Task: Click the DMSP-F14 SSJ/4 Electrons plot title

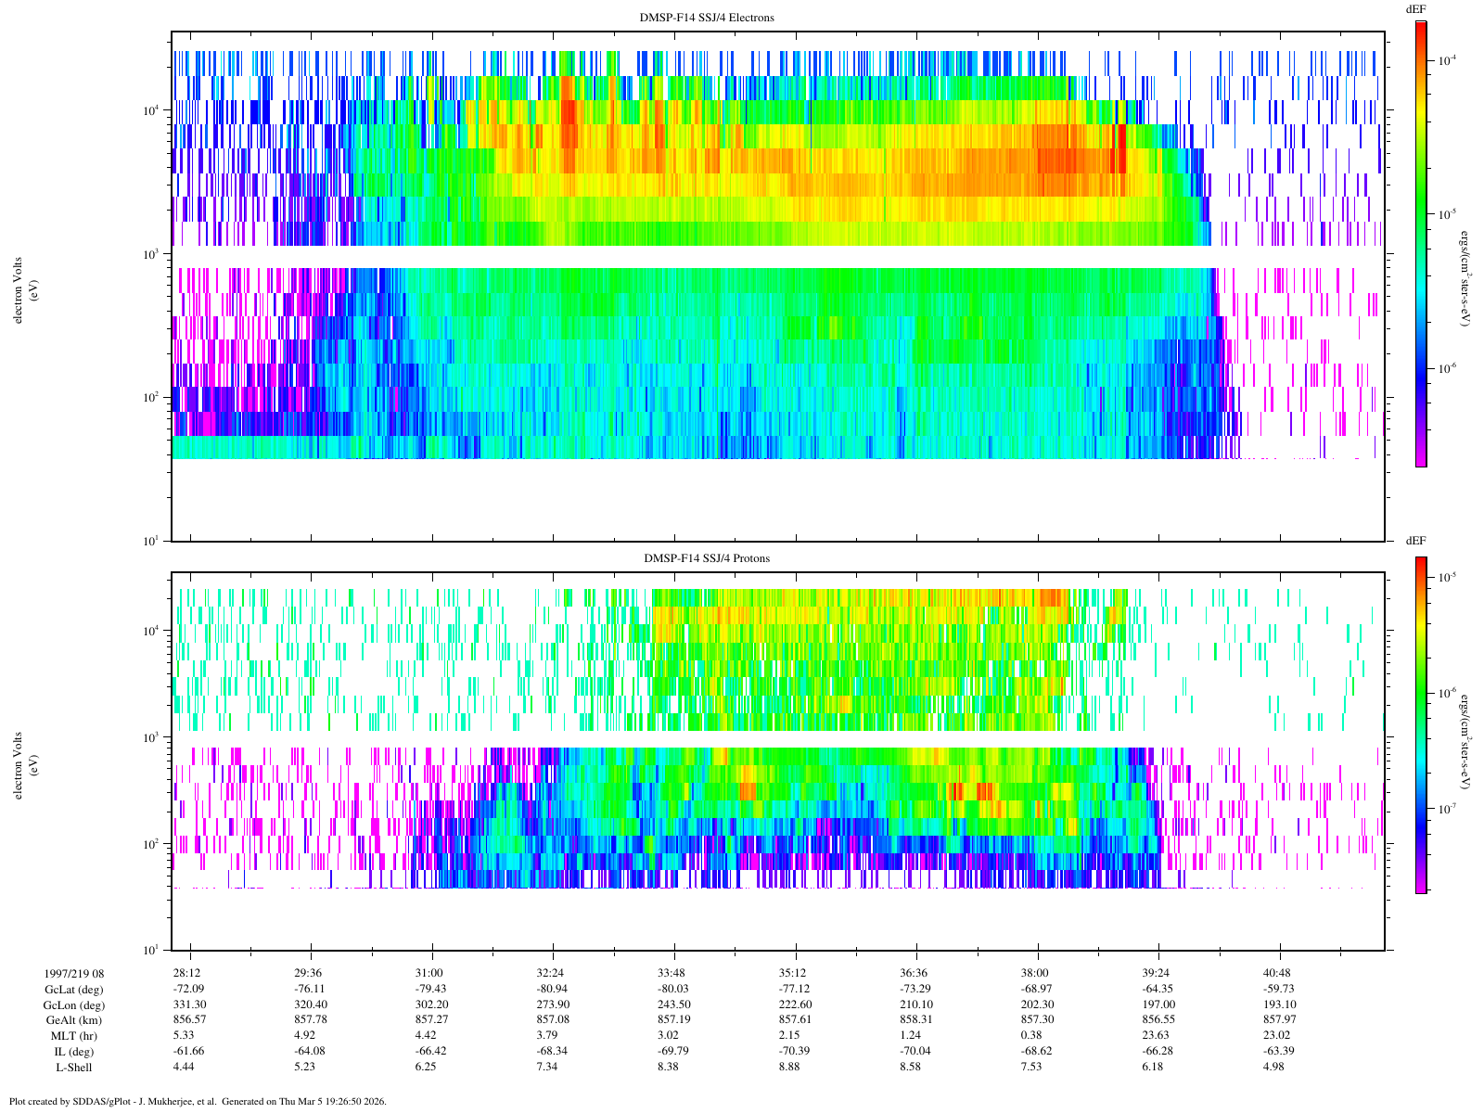Action: pos(707,18)
